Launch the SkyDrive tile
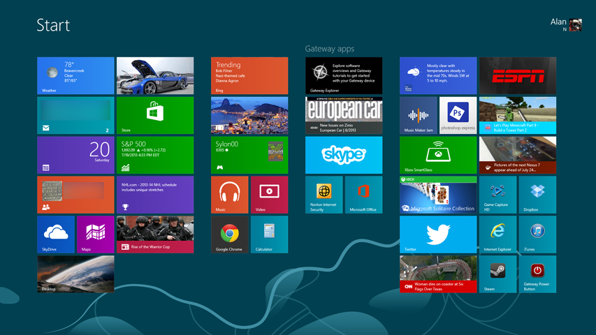Screen dimensions: 596x335 pos(56,234)
